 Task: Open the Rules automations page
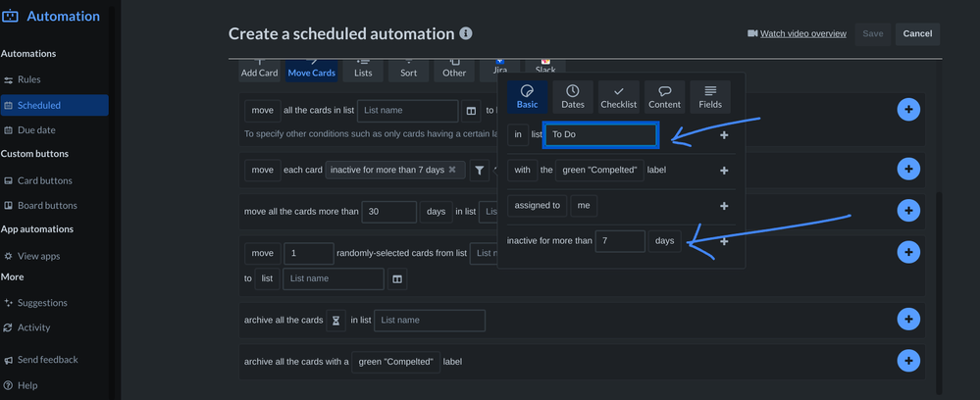(x=28, y=79)
